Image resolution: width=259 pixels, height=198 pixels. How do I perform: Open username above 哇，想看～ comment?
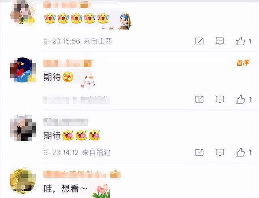tap(82, 174)
